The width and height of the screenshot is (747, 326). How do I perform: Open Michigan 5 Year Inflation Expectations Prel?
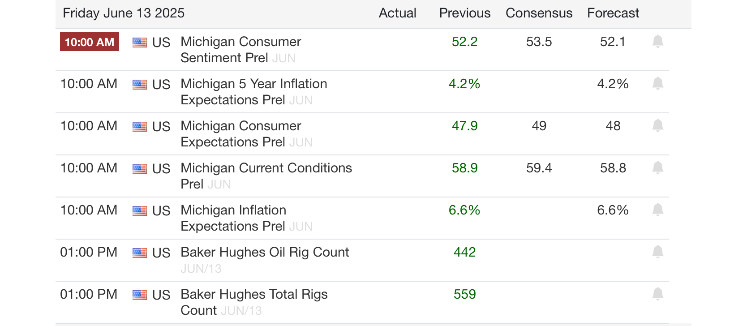click(x=254, y=92)
